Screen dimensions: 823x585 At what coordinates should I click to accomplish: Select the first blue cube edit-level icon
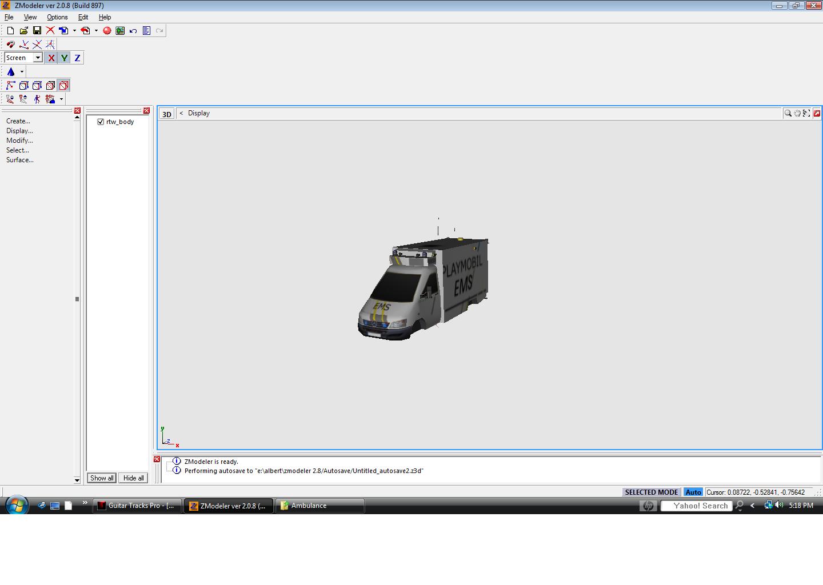(x=23, y=85)
